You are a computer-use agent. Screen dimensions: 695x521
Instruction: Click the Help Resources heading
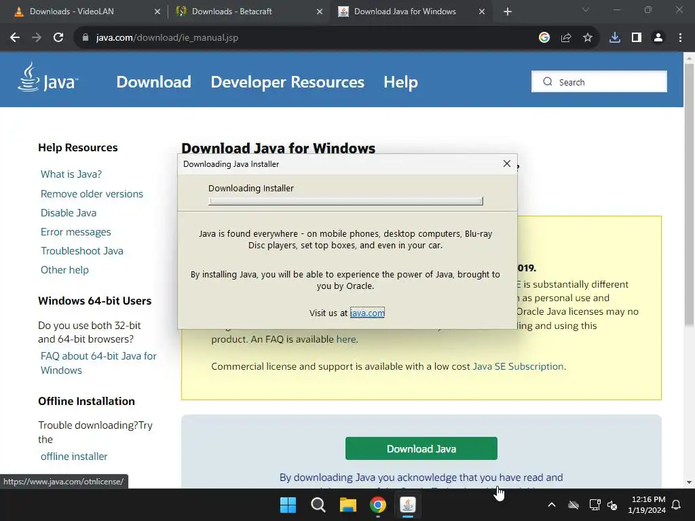tap(78, 148)
